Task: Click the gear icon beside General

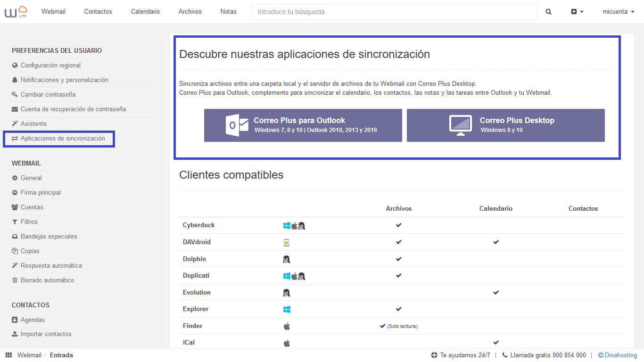Action: coord(15,178)
